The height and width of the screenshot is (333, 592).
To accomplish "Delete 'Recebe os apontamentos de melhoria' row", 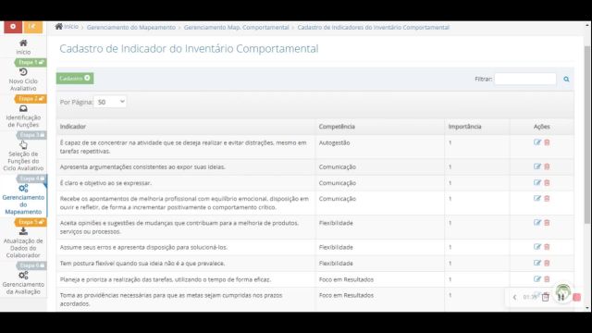I will (547, 199).
